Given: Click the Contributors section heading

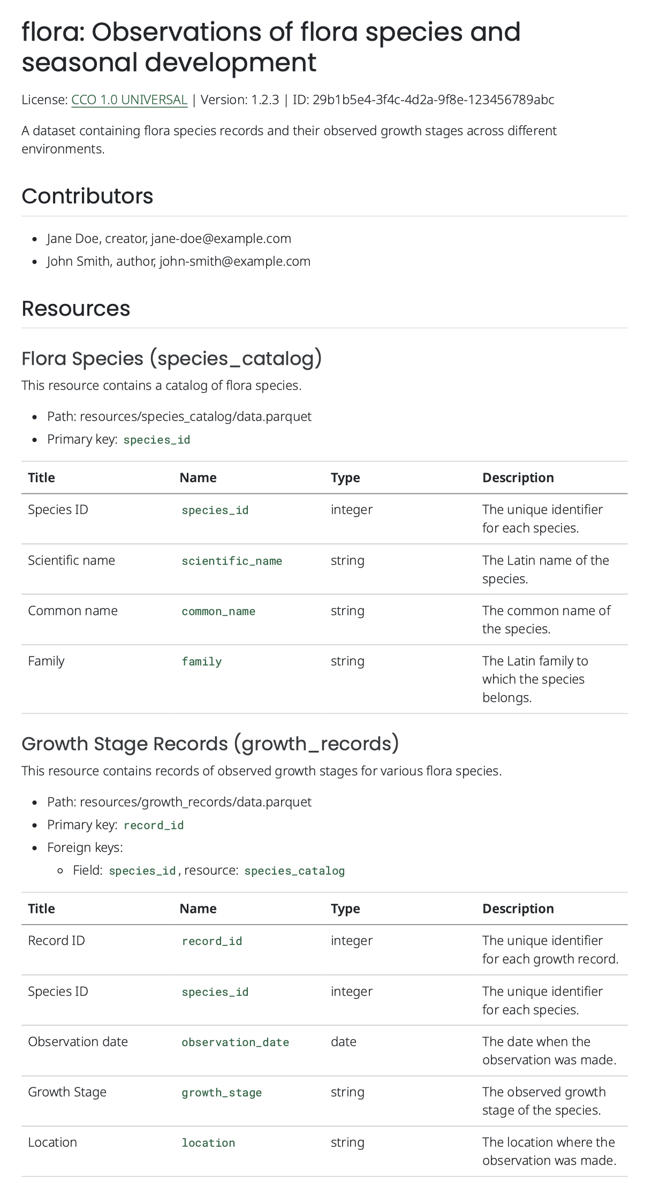Looking at the screenshot, I should [x=87, y=196].
